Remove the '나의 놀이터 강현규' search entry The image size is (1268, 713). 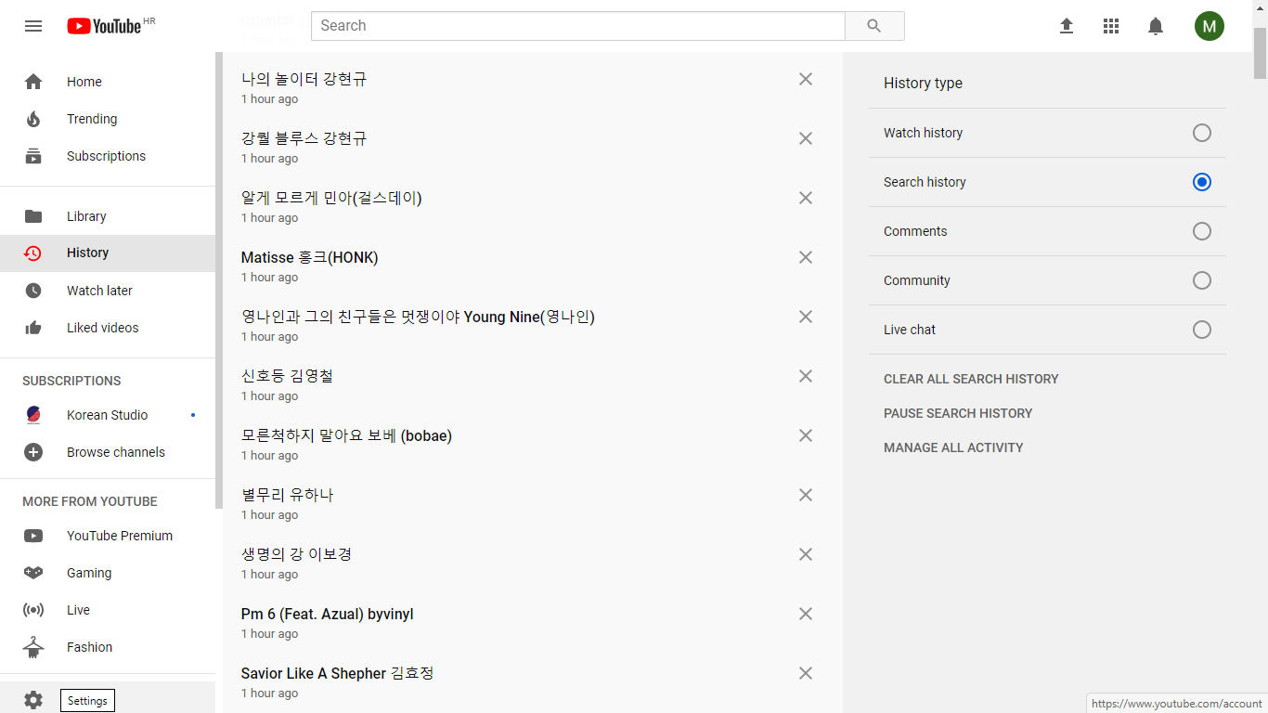coord(806,79)
